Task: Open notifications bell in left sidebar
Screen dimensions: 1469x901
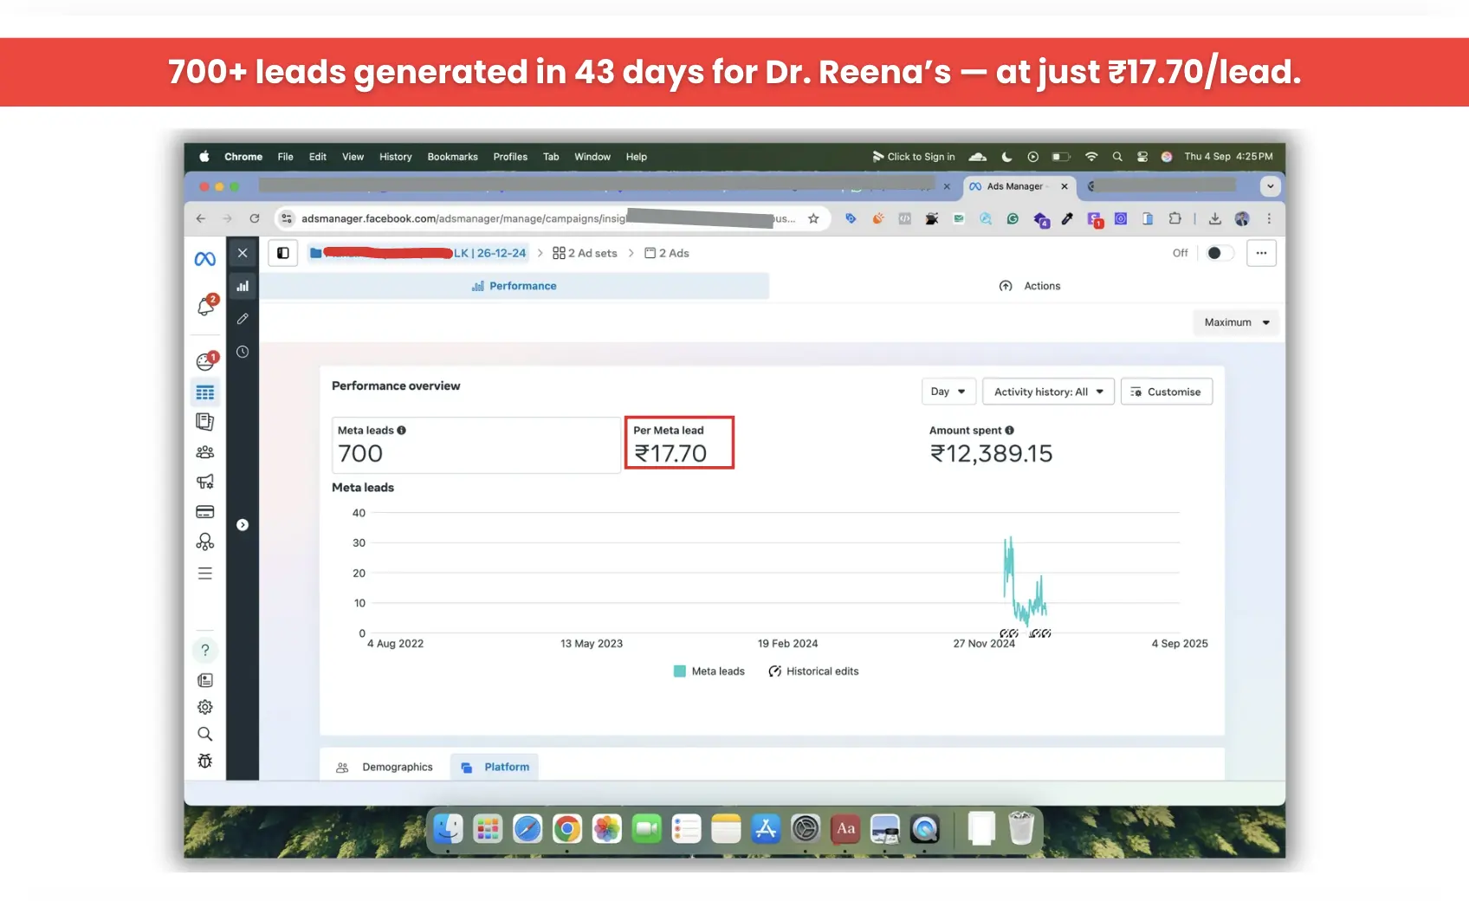Action: click(x=206, y=306)
